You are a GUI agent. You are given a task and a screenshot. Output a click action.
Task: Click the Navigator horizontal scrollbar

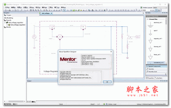coord(15,101)
